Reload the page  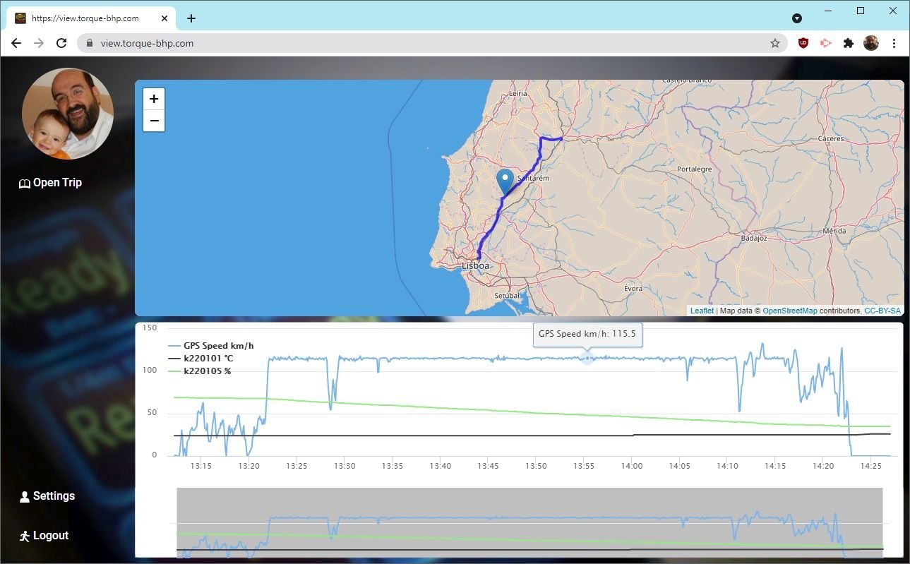click(x=61, y=43)
